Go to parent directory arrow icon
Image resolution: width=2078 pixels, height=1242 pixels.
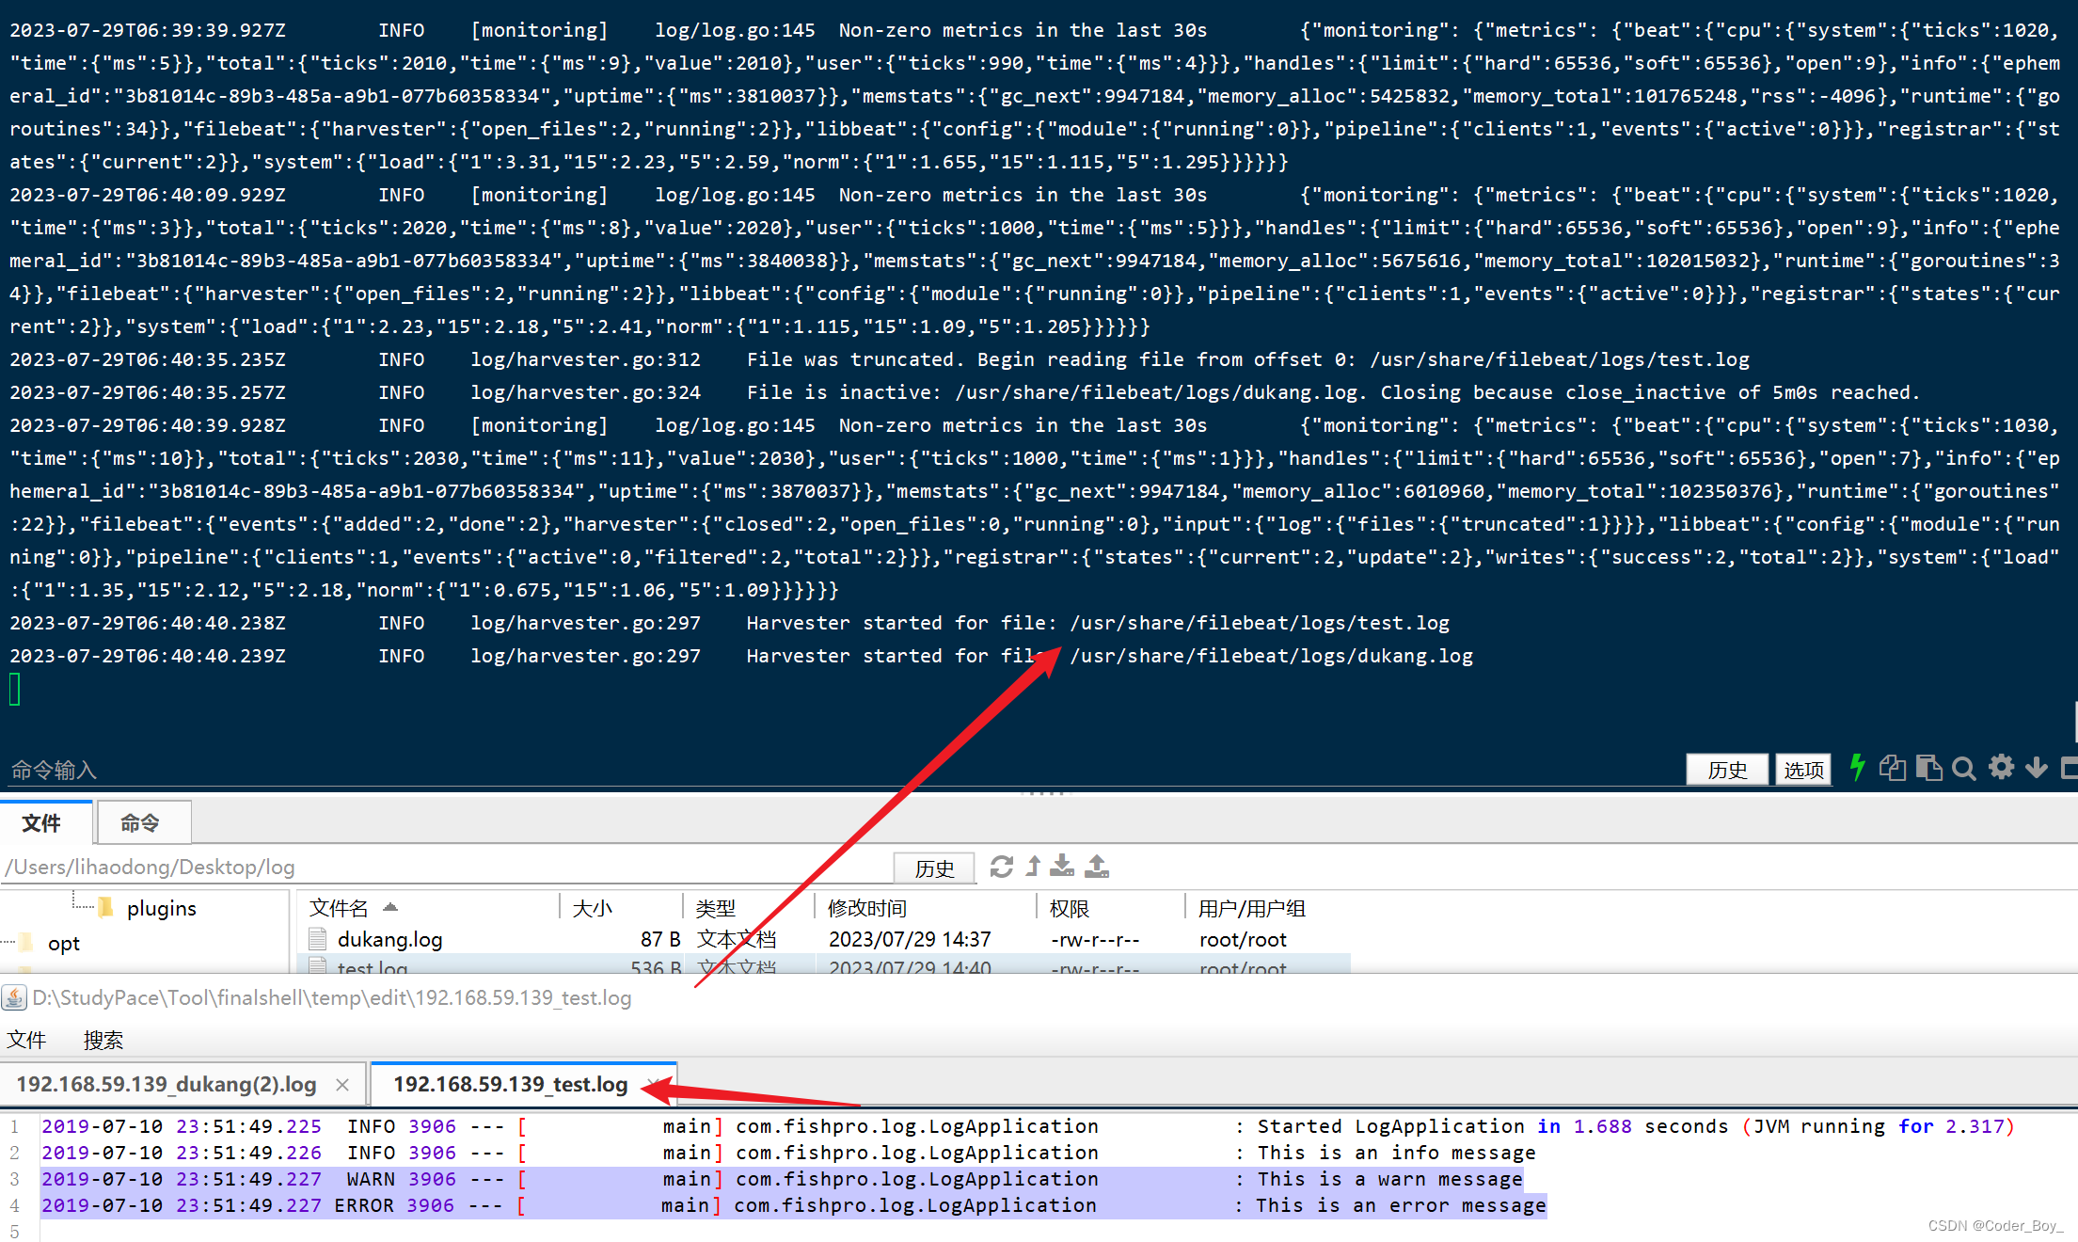1034,867
